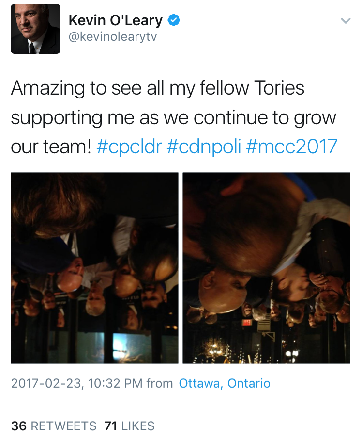This screenshot has width=362, height=442.
Task: Expand the tweet options chevron
Action: tap(346, 20)
